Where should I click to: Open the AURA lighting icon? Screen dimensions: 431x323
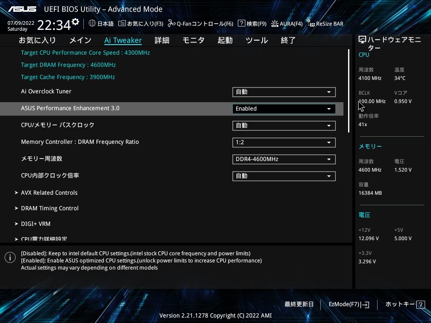coord(274,24)
